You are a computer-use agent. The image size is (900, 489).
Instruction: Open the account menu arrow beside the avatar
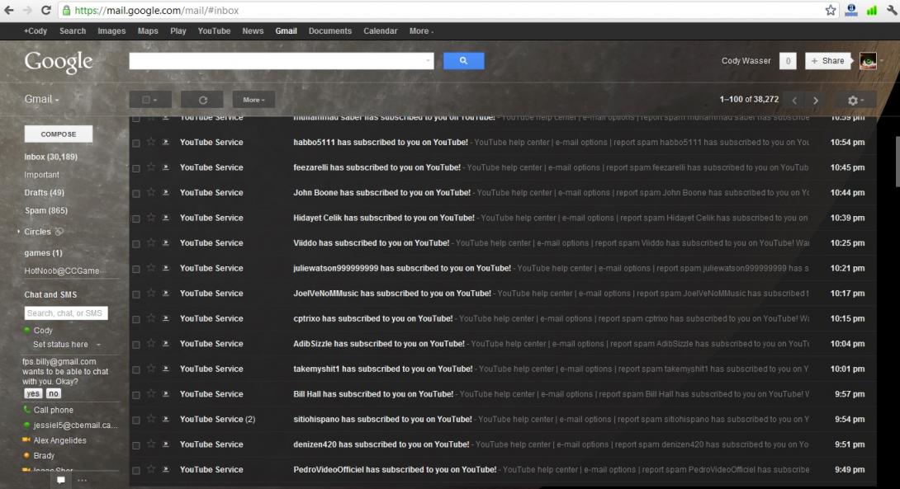pyautogui.click(x=882, y=61)
